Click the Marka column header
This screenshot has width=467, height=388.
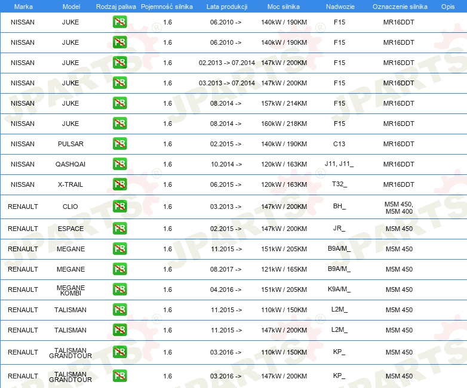coord(23,7)
